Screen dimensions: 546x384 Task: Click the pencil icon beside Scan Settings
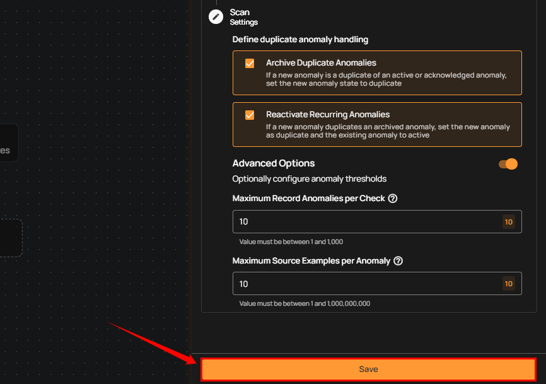[x=216, y=17]
